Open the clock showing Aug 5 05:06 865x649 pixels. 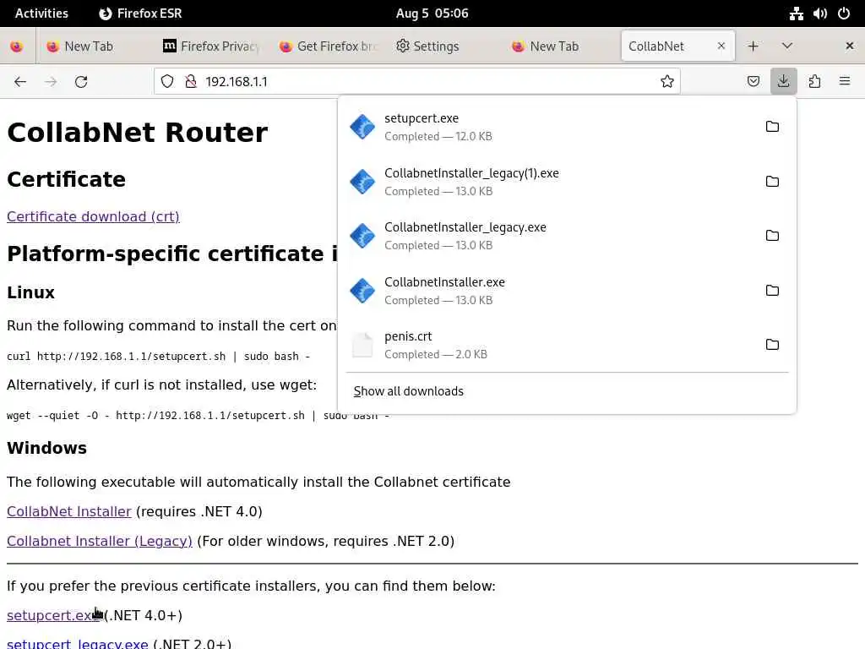tap(432, 14)
